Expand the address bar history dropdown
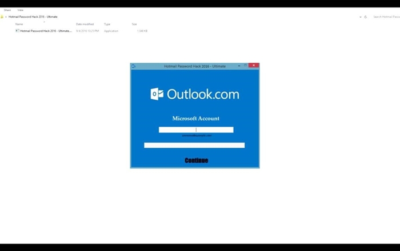This screenshot has width=400, height=251. click(360, 17)
